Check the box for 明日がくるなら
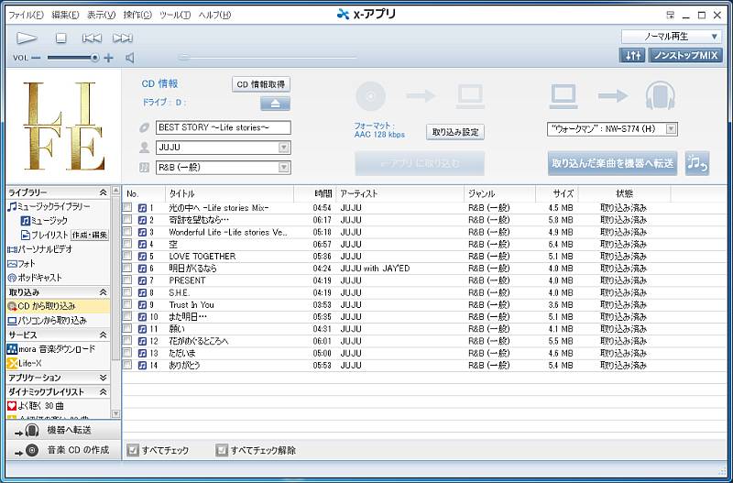The width and height of the screenshot is (733, 483). 127,268
